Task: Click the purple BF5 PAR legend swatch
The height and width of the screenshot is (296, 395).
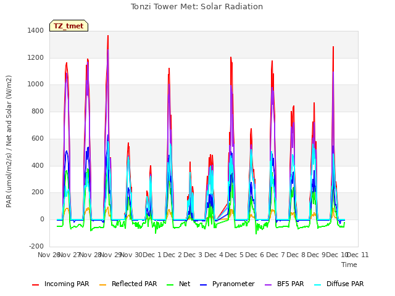Action: click(x=268, y=285)
